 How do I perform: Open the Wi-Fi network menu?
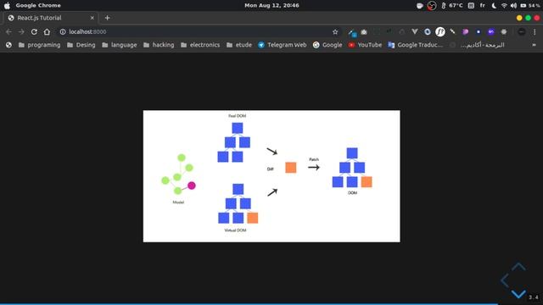pyautogui.click(x=504, y=6)
